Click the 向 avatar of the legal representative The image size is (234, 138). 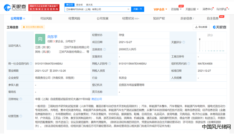tap(40, 39)
